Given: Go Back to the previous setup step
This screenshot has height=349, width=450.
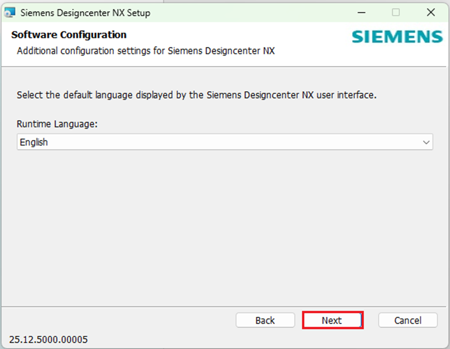Looking at the screenshot, I should pyautogui.click(x=265, y=320).
